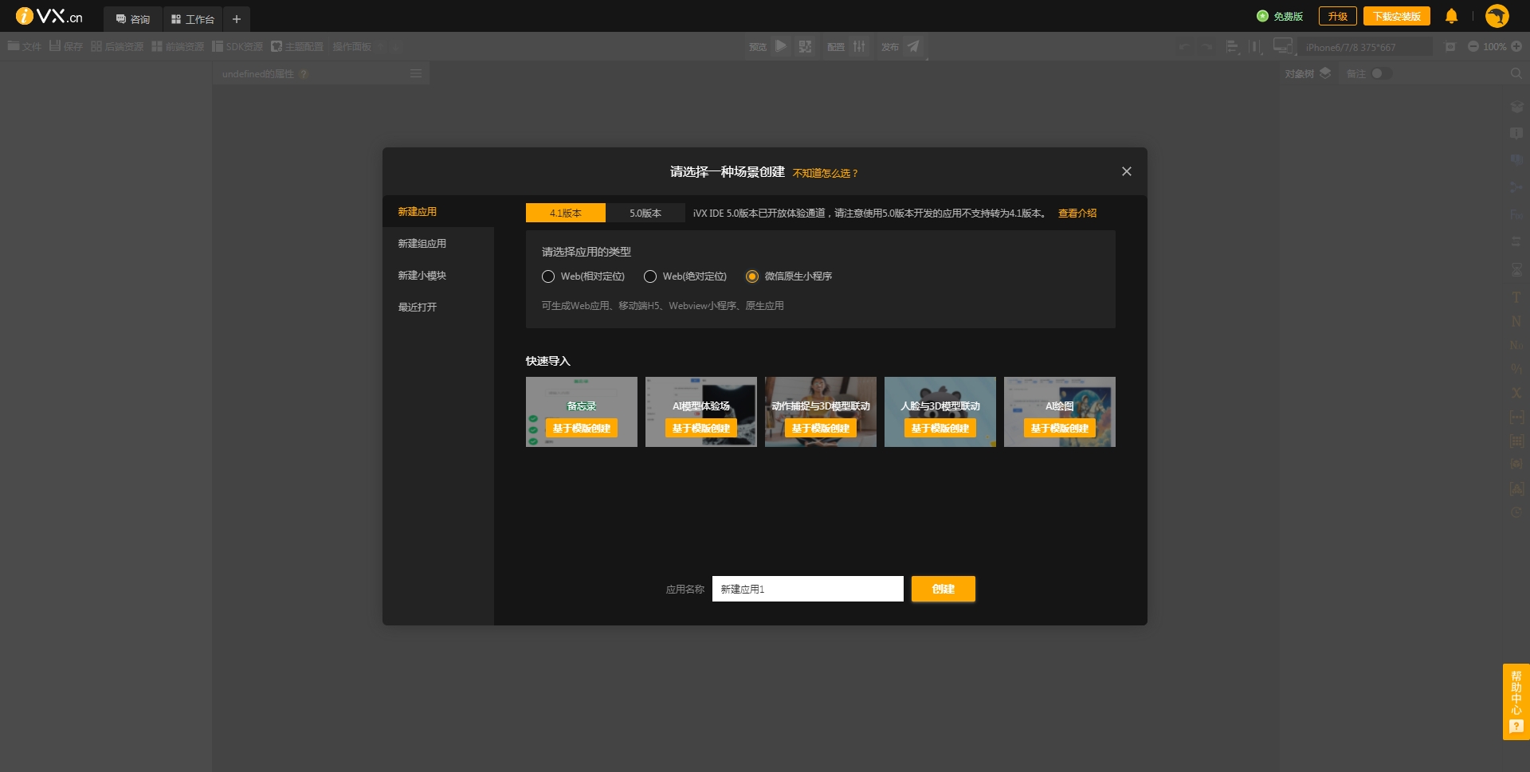The image size is (1530, 772).
Task: Click the 下载安装版 button
Action: pyautogui.click(x=1397, y=16)
